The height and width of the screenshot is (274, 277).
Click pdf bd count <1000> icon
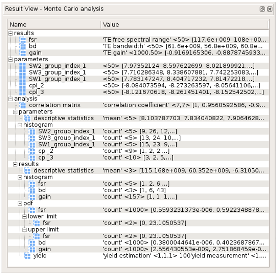pos(32,242)
